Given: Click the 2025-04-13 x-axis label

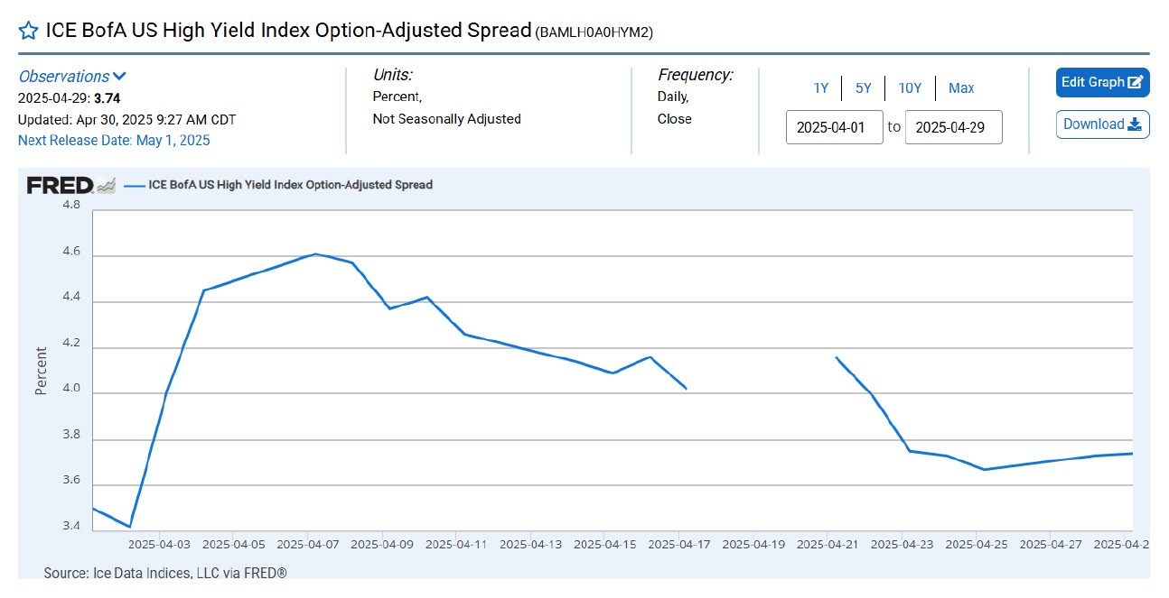Looking at the screenshot, I should 530,545.
